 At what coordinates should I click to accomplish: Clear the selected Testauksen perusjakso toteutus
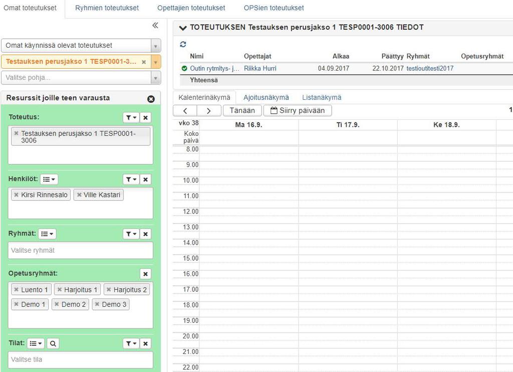click(x=144, y=62)
